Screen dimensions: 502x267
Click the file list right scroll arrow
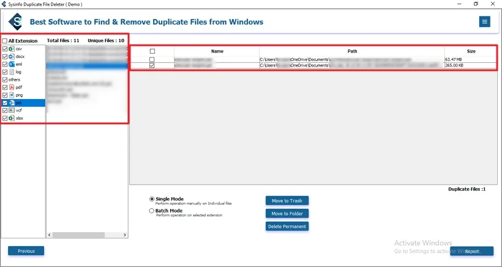pyautogui.click(x=125, y=235)
